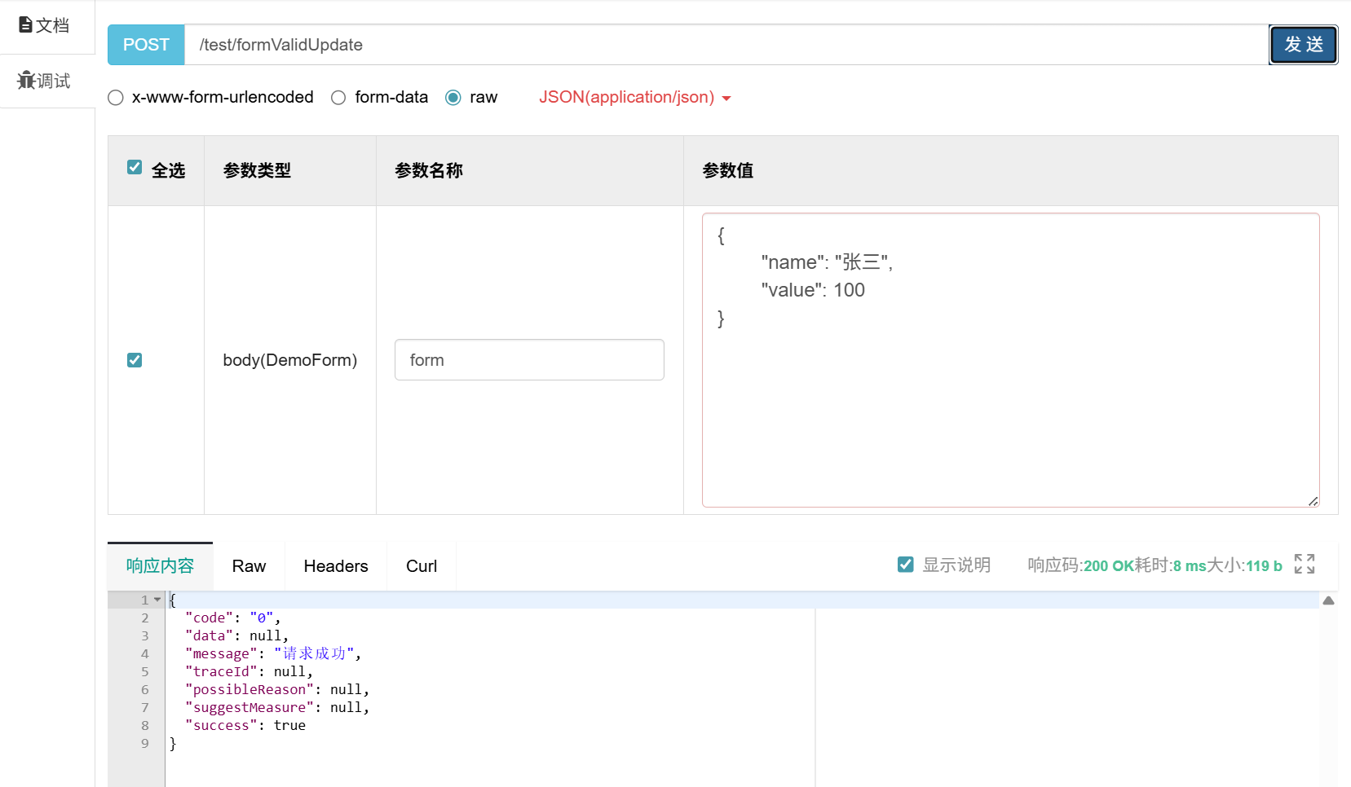Screen dimensions: 1351x787
Task: Click the resize handle on the parameter value textarea
Action: pyautogui.click(x=1313, y=500)
